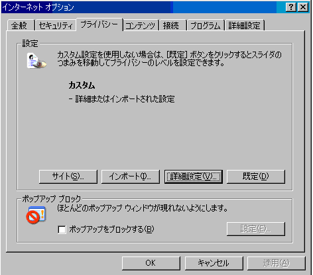Open 詳細設定(V)... privacy button

pyautogui.click(x=194, y=177)
